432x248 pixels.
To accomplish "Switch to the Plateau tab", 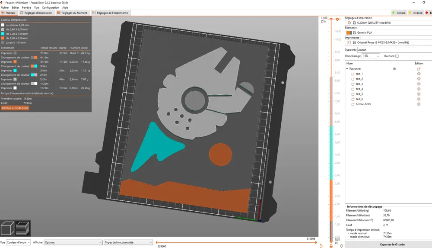I will pos(8,13).
